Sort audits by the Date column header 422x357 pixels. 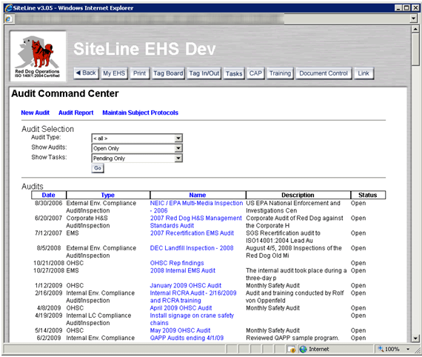(48, 195)
